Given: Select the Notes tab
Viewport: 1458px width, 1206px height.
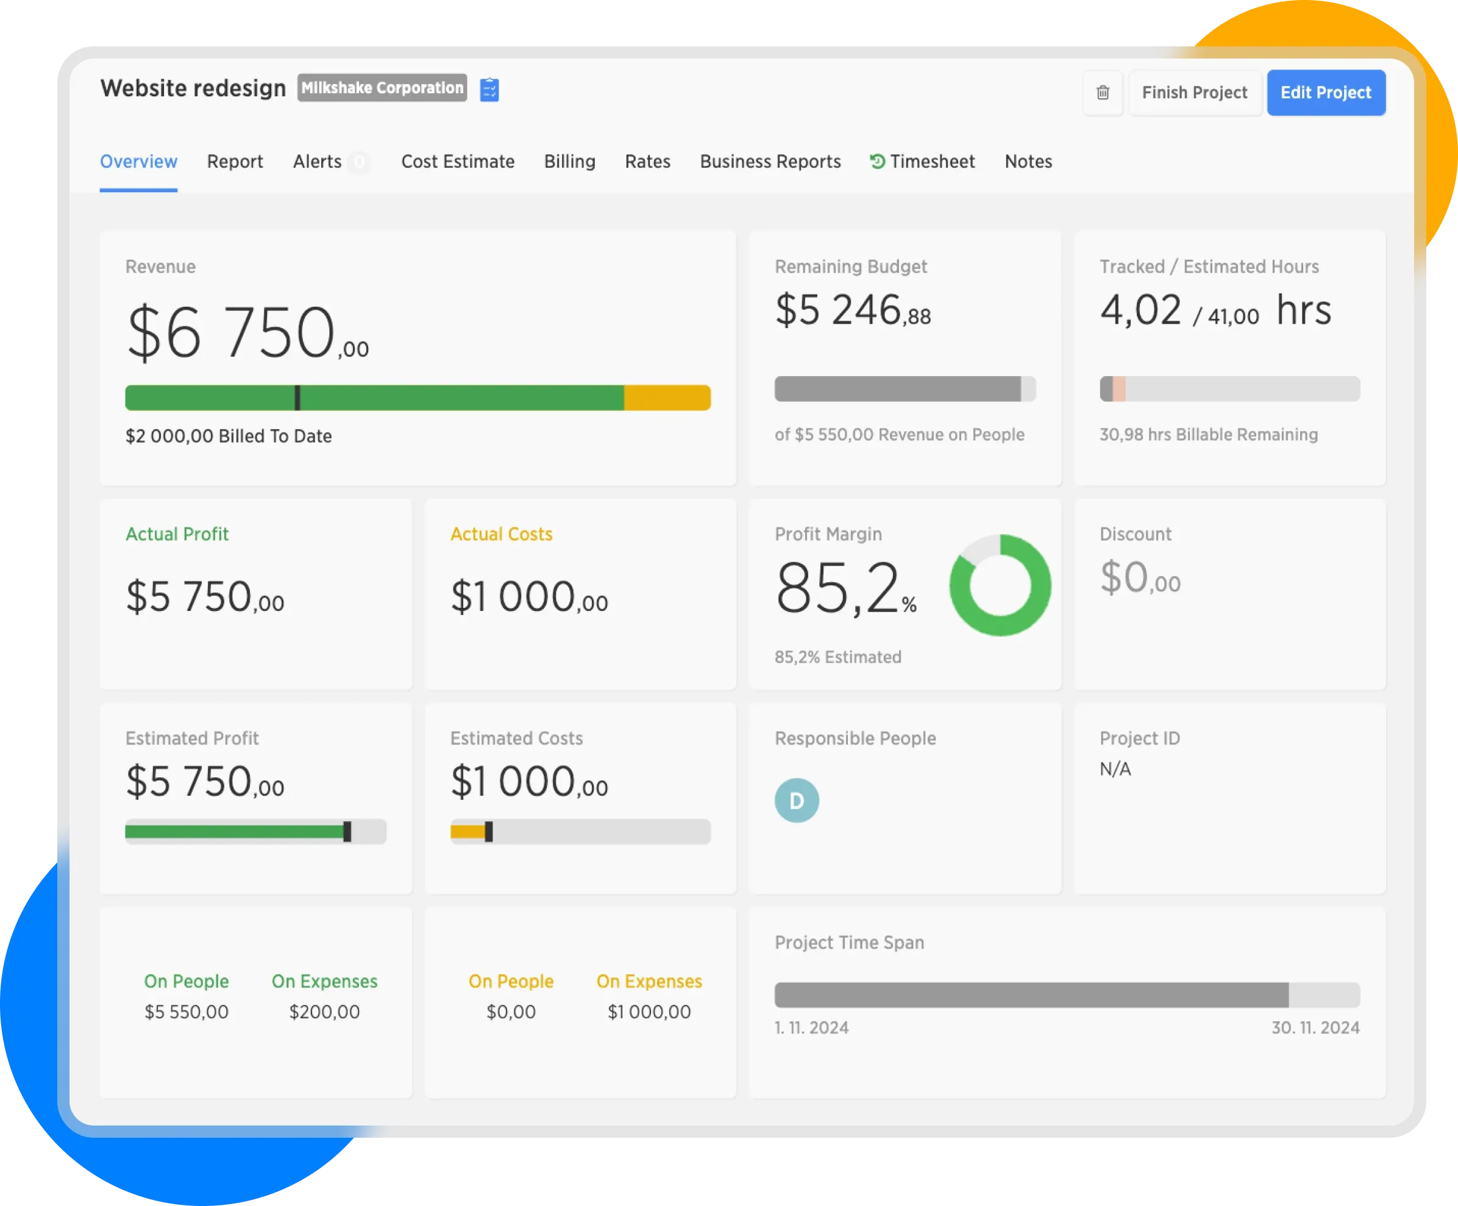Looking at the screenshot, I should 1028,162.
